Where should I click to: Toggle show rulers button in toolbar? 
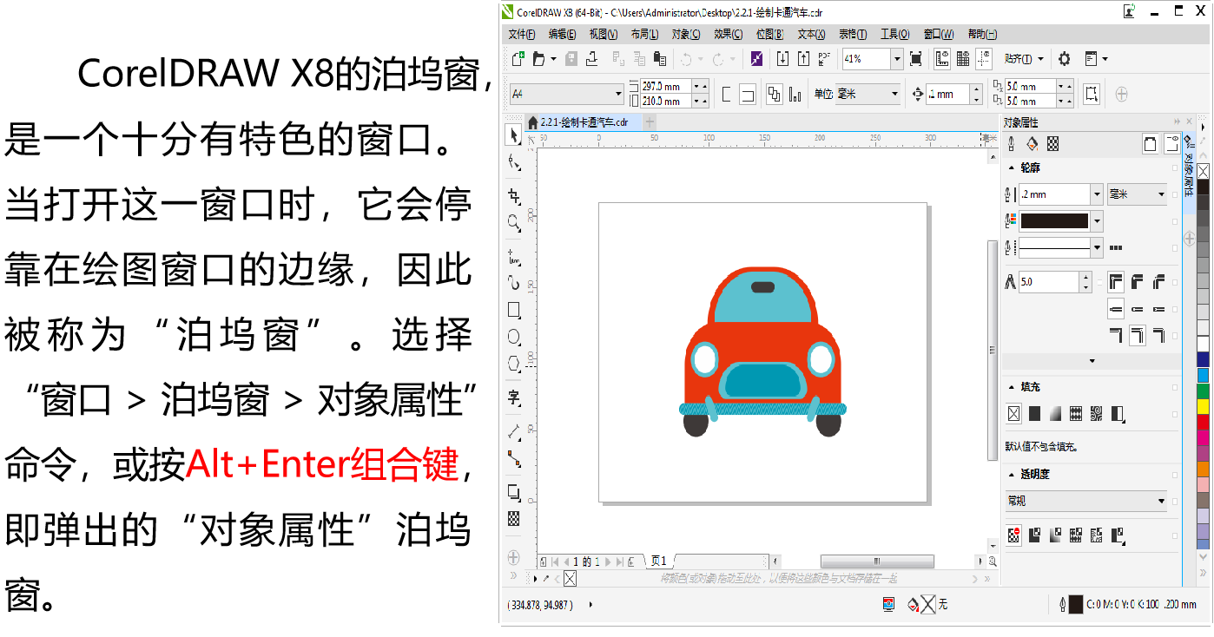click(942, 59)
